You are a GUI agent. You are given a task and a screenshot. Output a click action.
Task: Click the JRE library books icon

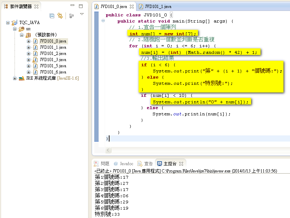21,79
